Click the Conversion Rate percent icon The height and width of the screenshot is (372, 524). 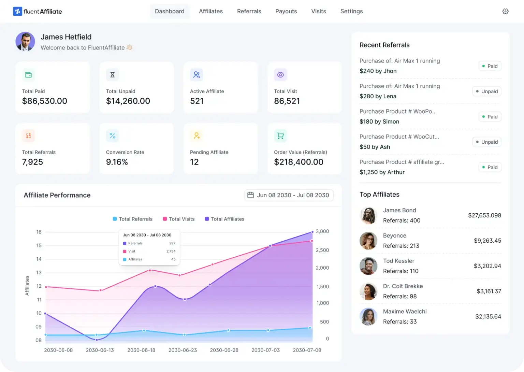click(112, 135)
